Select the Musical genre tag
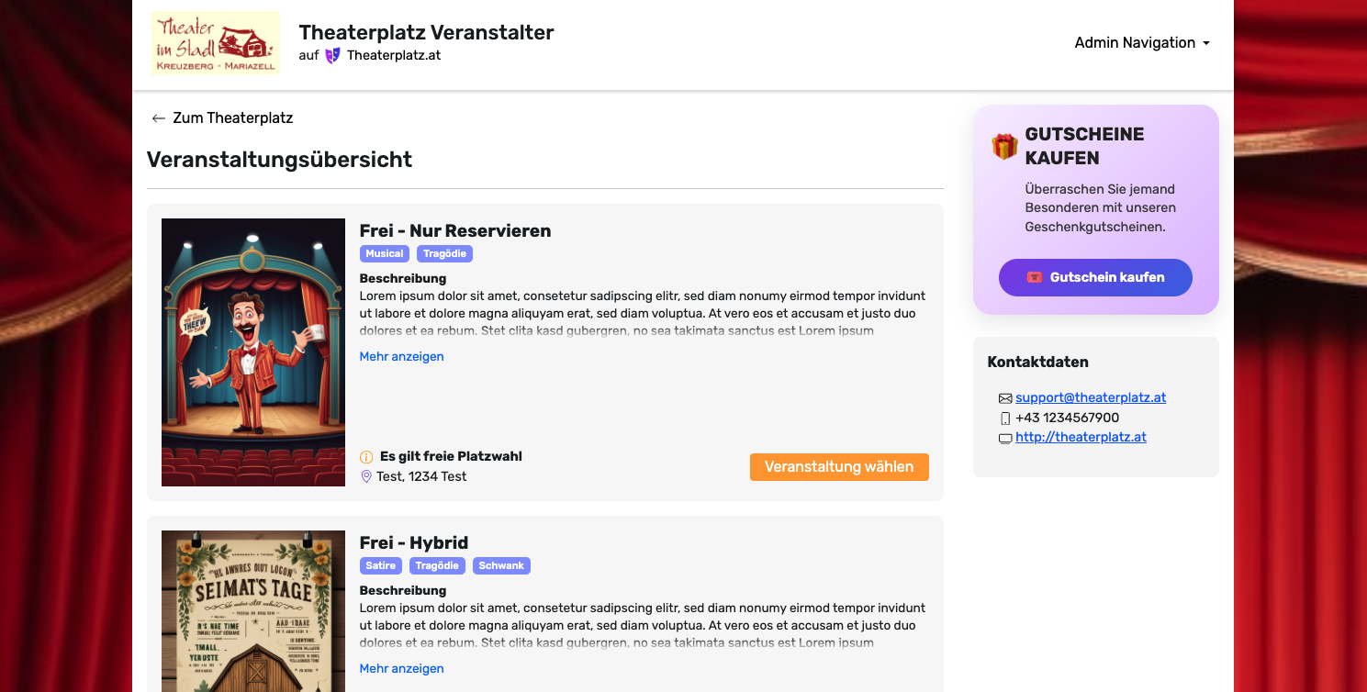 click(x=384, y=254)
